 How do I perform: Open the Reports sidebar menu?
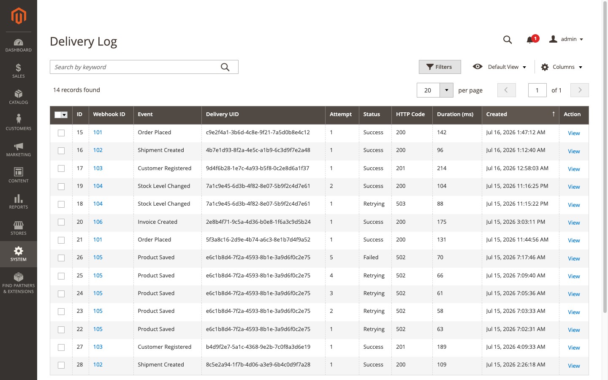click(19, 202)
